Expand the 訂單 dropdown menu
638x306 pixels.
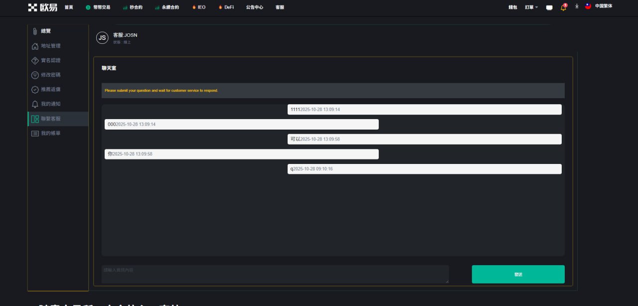(x=531, y=7)
